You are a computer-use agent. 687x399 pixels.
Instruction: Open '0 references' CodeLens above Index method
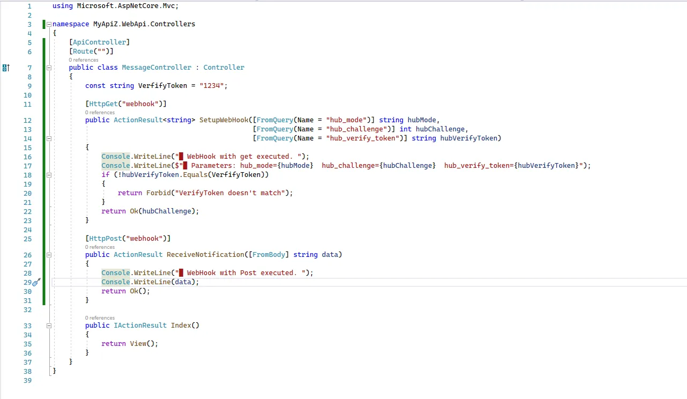coord(100,318)
